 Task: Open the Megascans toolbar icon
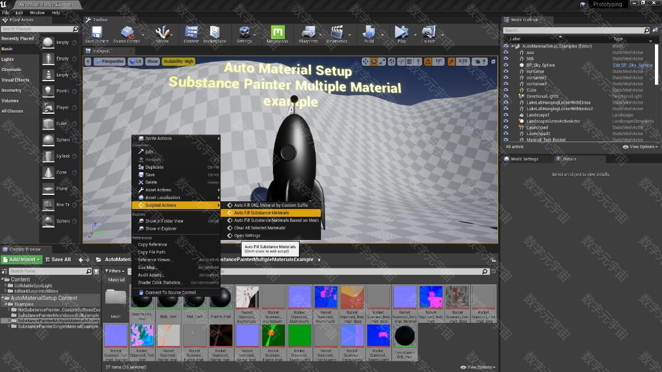[277, 34]
